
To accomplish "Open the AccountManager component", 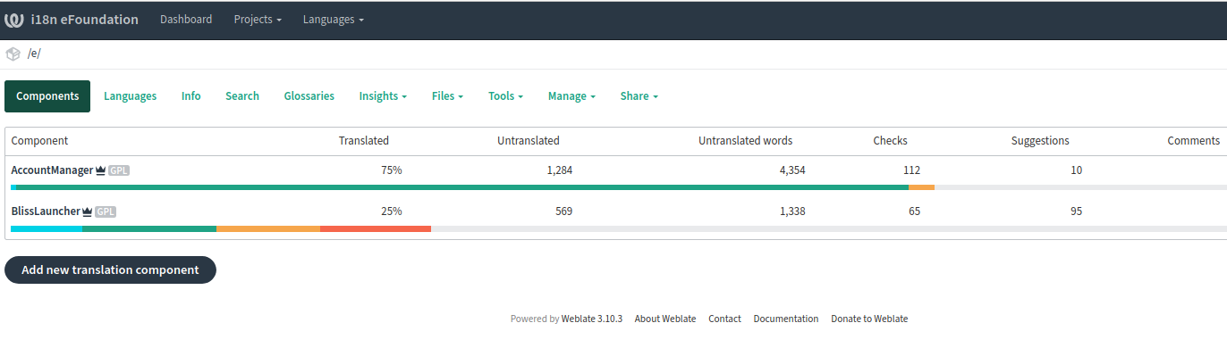I will (x=52, y=170).
